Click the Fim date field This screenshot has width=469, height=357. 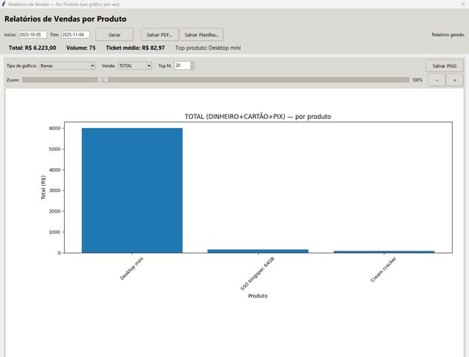pyautogui.click(x=75, y=34)
